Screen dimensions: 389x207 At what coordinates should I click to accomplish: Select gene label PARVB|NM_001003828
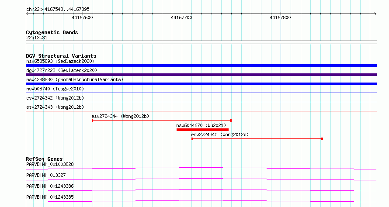pos(50,164)
